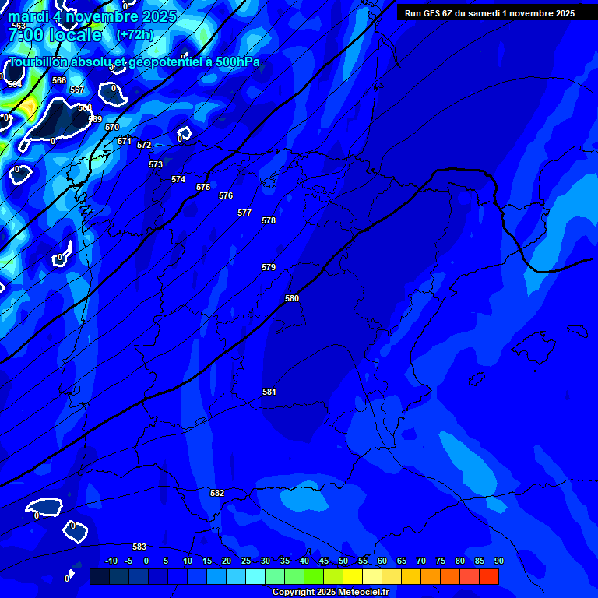
Task: Select the bright yellow legend swatch
Action: tap(353, 577)
